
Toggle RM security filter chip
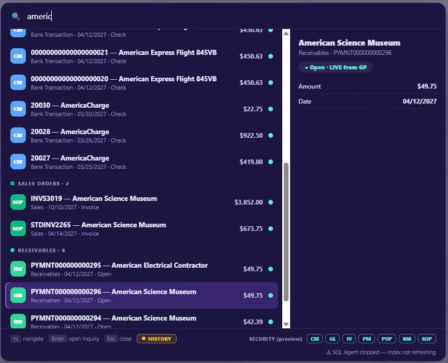point(407,339)
